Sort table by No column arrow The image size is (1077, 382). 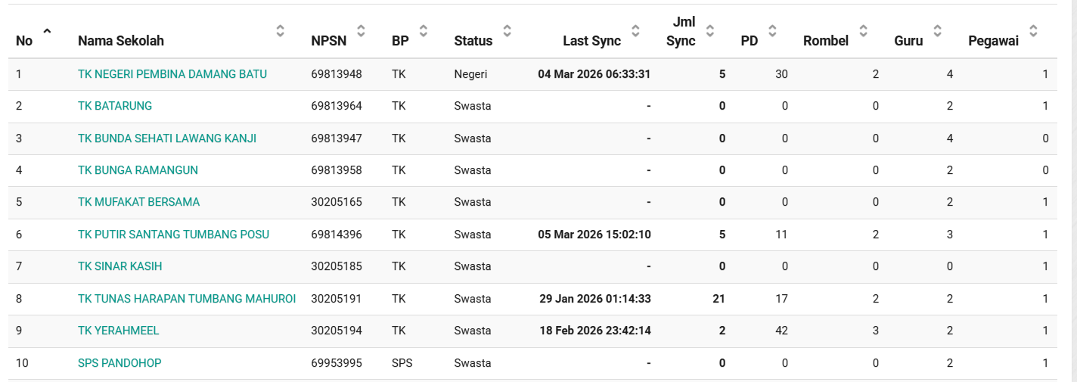tap(47, 31)
